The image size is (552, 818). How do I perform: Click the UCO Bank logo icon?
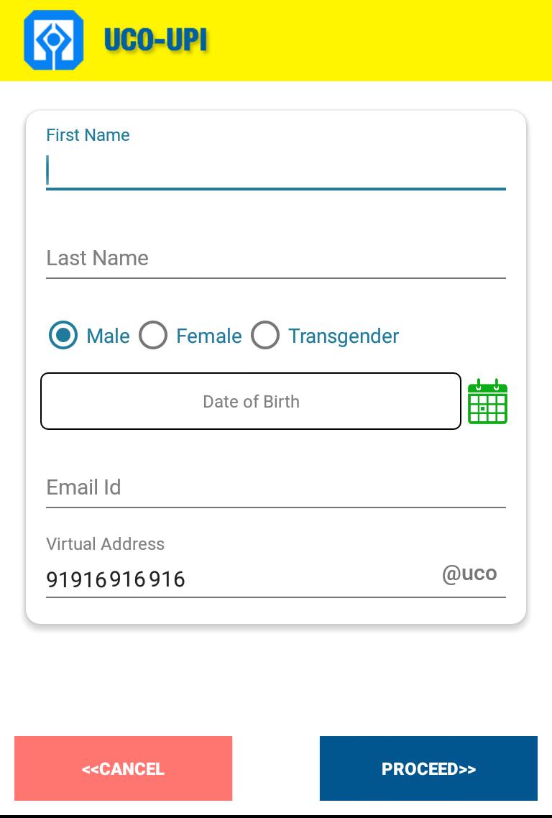pyautogui.click(x=54, y=40)
